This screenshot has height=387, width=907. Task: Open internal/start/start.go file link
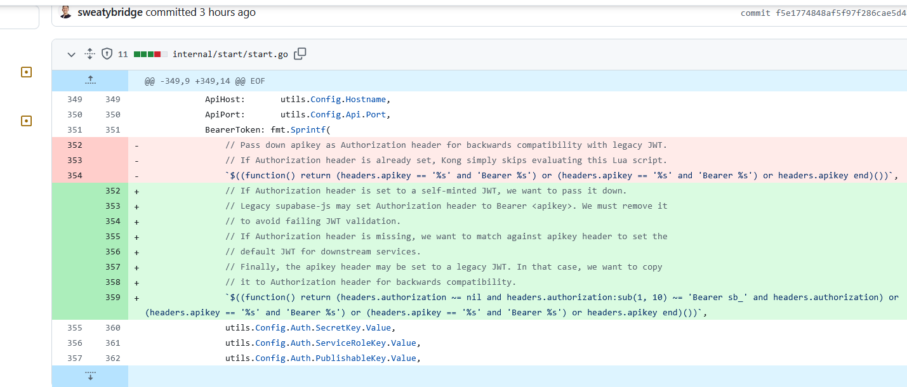click(230, 55)
